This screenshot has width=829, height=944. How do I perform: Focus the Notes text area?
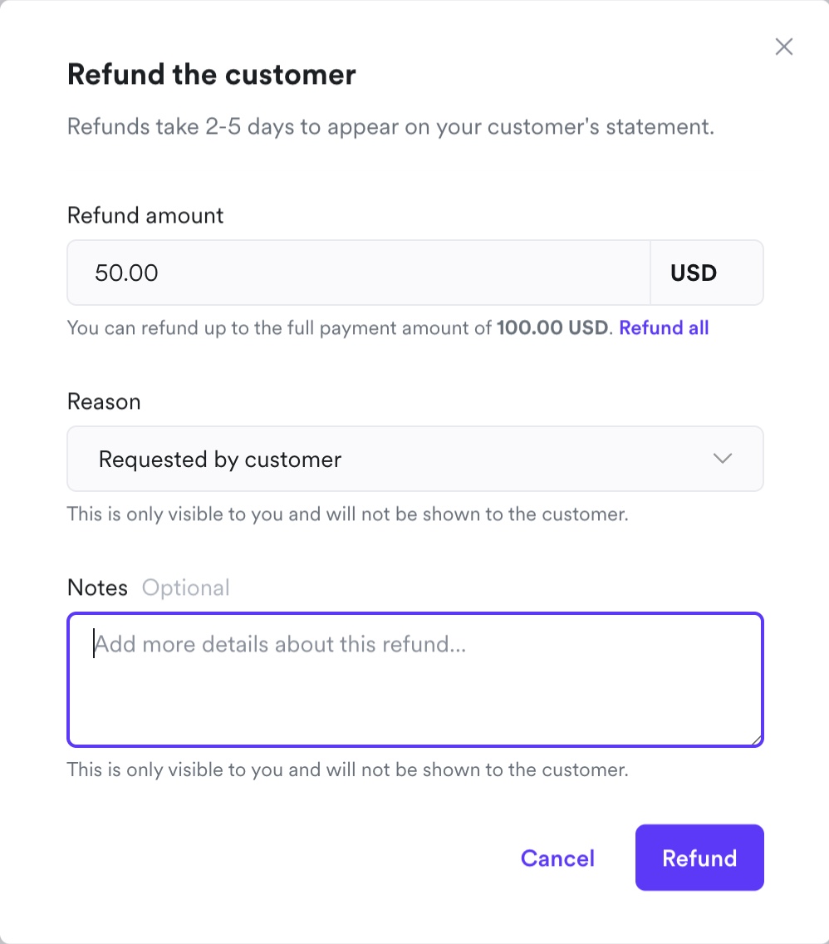[x=415, y=680]
